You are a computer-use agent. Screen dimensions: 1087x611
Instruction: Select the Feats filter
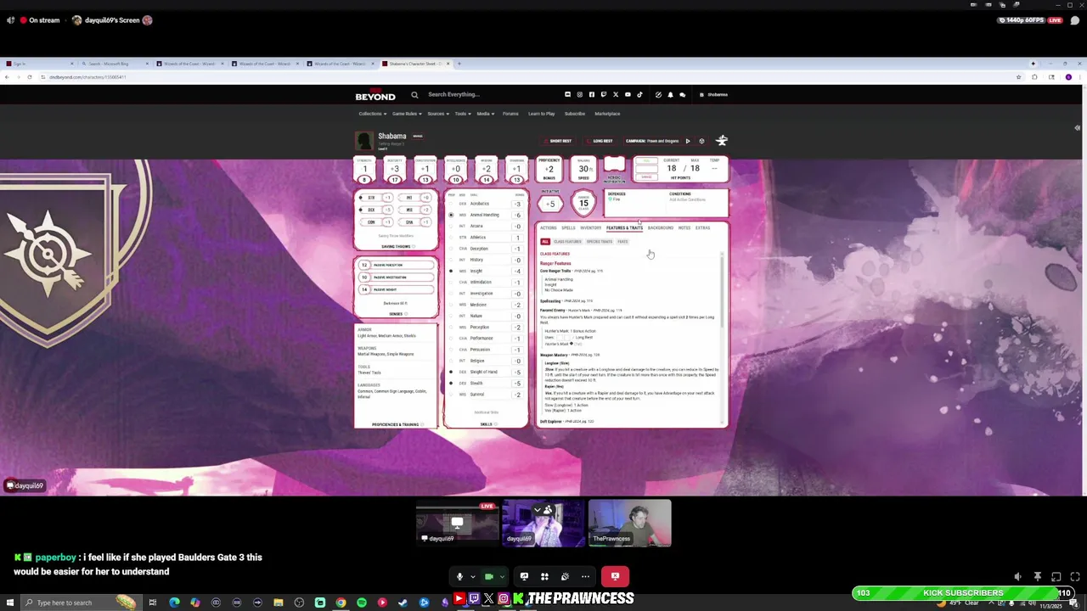click(x=622, y=242)
